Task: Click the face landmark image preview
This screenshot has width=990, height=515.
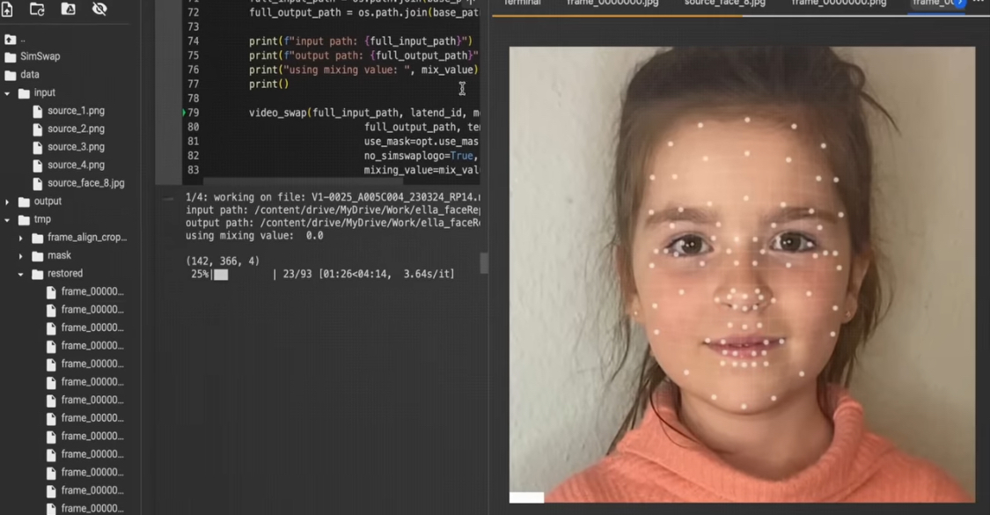Action: [741, 273]
